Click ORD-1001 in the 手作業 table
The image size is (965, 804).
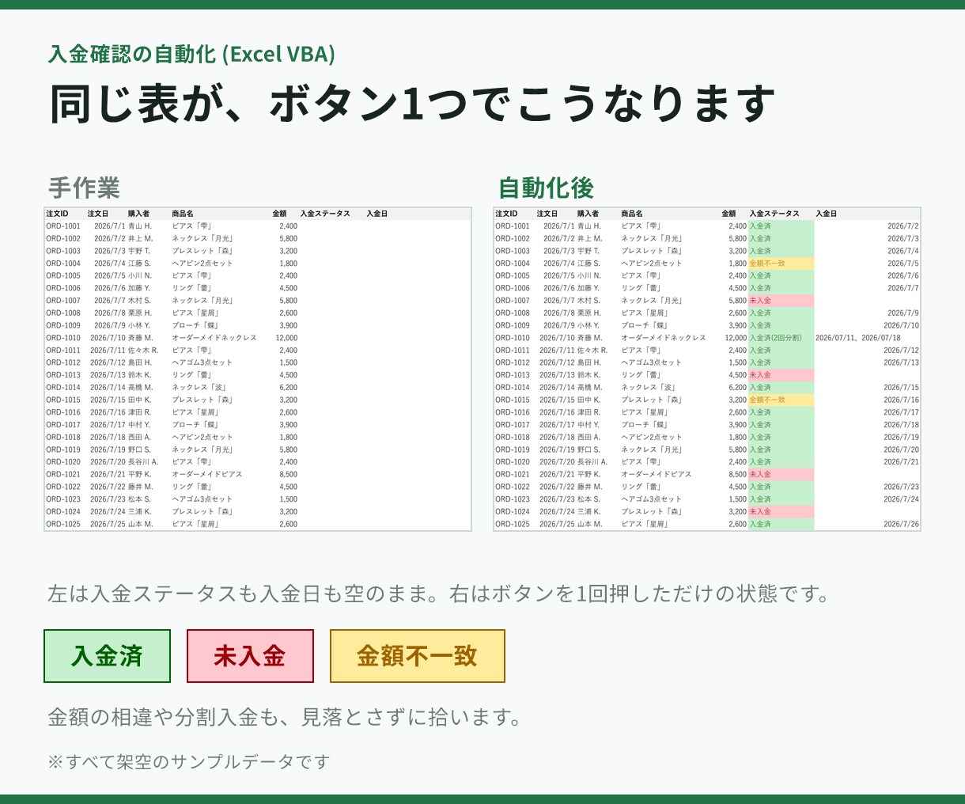point(63,226)
